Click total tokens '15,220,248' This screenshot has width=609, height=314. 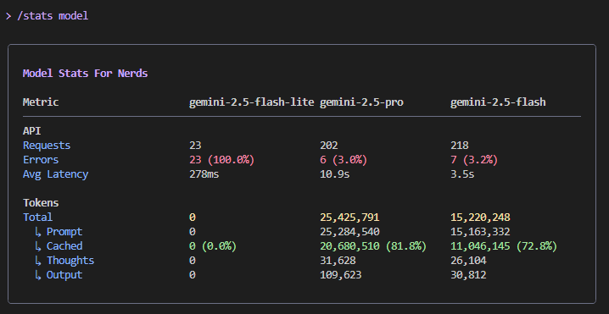(x=480, y=217)
